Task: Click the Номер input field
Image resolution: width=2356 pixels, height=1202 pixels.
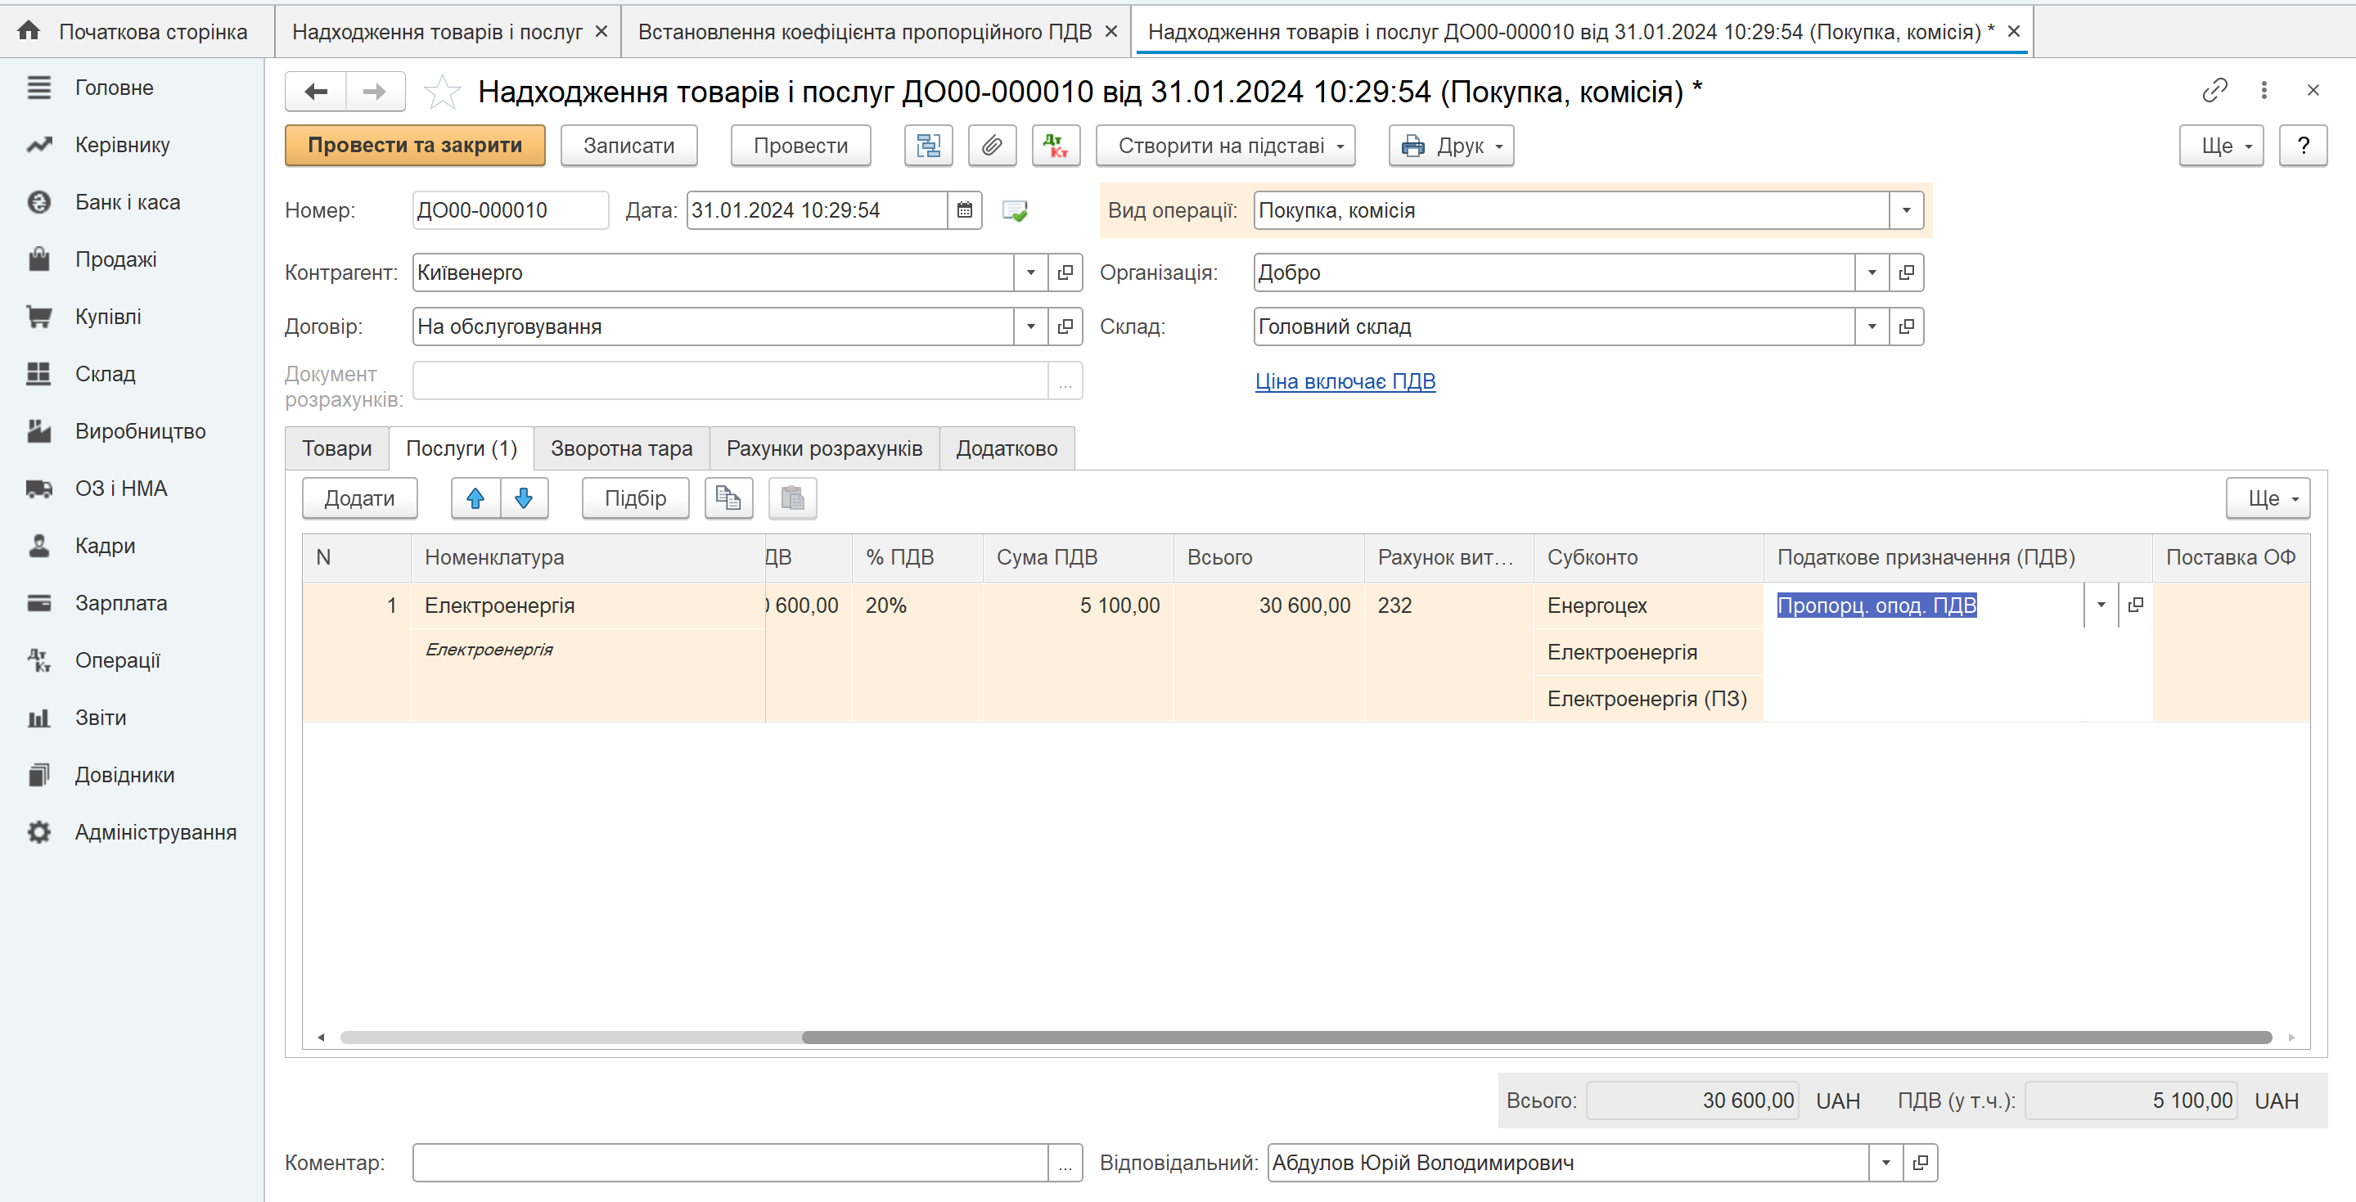Action: pos(511,210)
